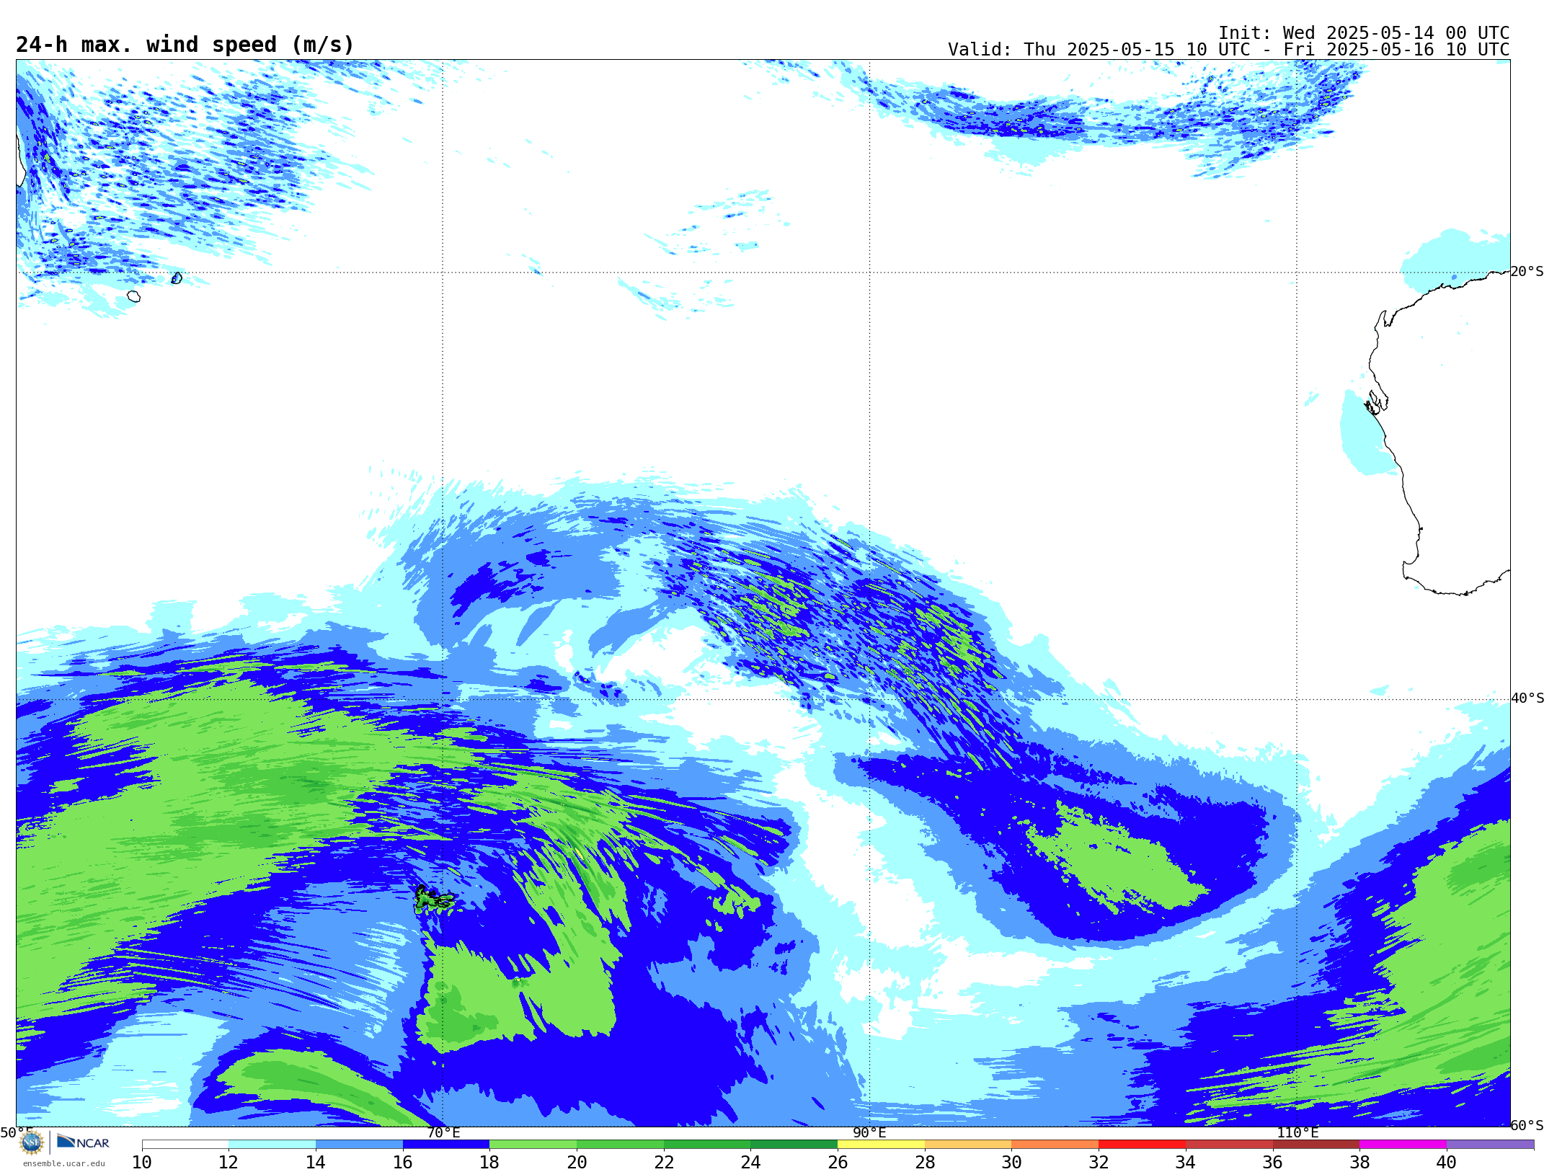Click the colorbar tick label 18
This screenshot has height=1172, width=1557.
click(x=489, y=1162)
